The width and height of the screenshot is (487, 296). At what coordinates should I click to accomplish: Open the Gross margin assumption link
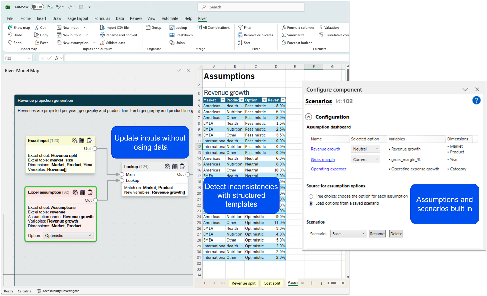pyautogui.click(x=323, y=160)
